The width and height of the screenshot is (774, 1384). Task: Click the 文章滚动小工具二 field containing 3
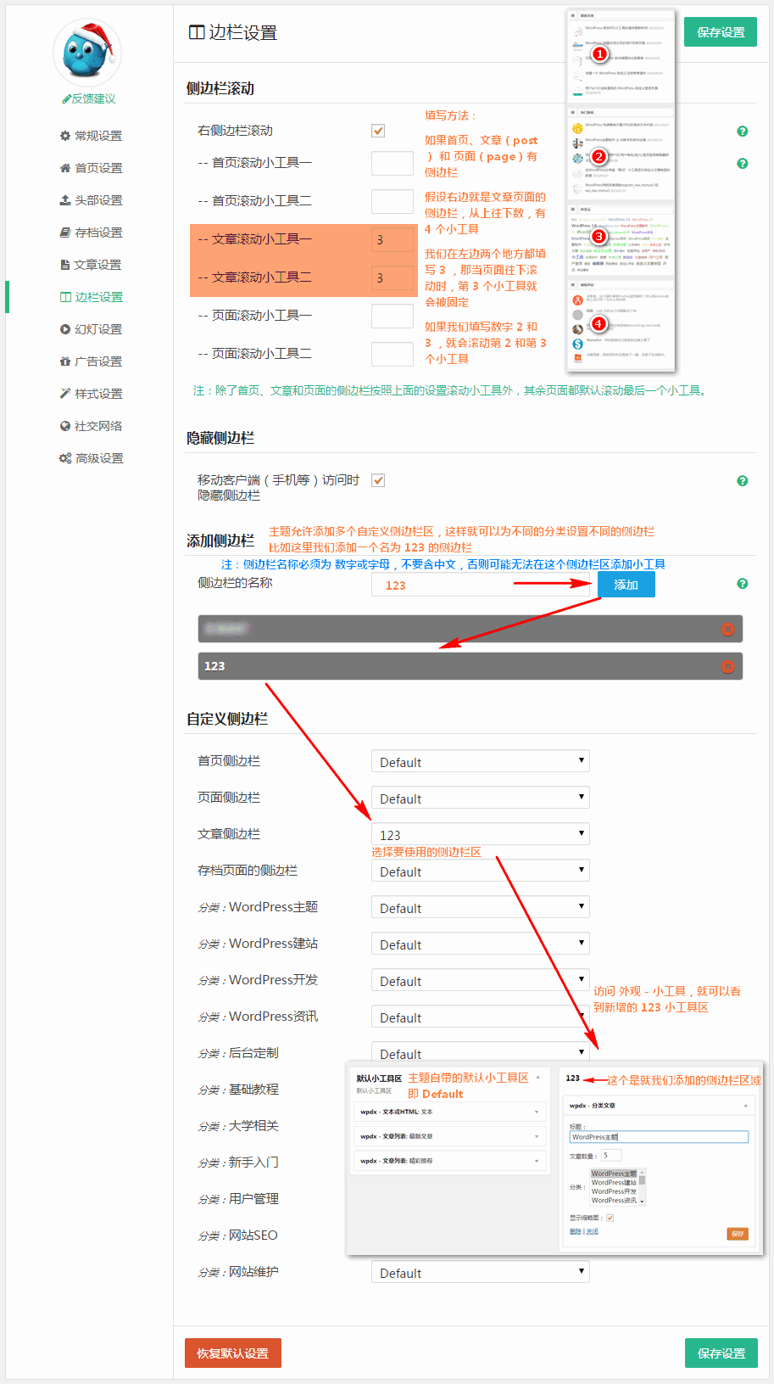coord(393,277)
